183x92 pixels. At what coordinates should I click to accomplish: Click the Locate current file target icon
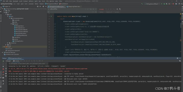pyautogui.click(x=38, y=7)
